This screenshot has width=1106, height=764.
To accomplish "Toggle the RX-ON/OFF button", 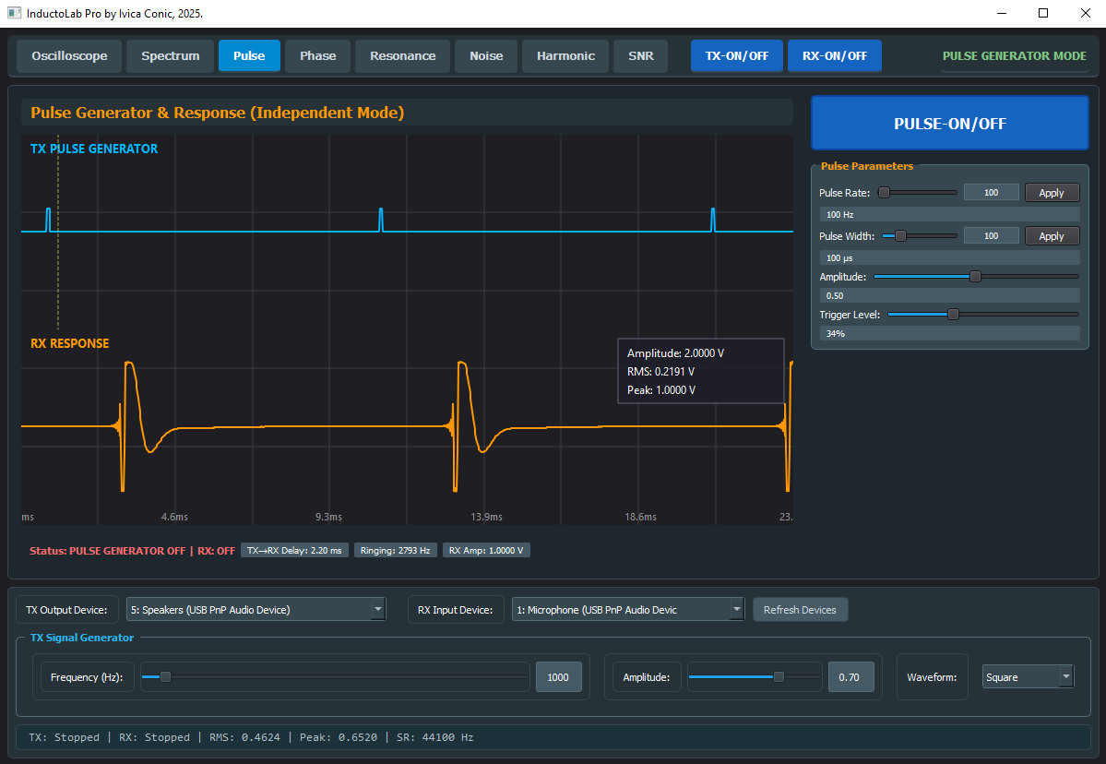I will tap(834, 56).
